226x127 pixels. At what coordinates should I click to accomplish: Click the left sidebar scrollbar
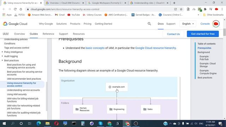coord(46,96)
